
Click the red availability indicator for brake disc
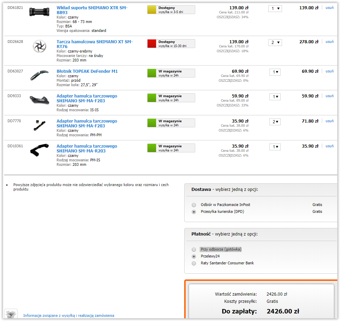tap(152, 44)
